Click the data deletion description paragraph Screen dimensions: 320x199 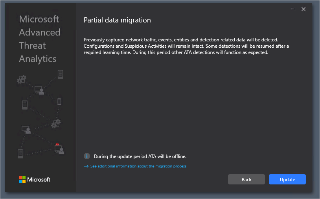click(181, 46)
